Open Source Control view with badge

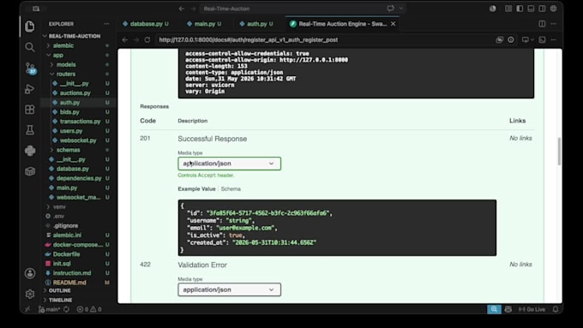(x=30, y=69)
